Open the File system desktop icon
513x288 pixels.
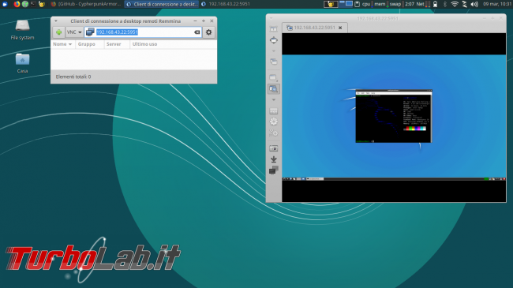coord(22,30)
